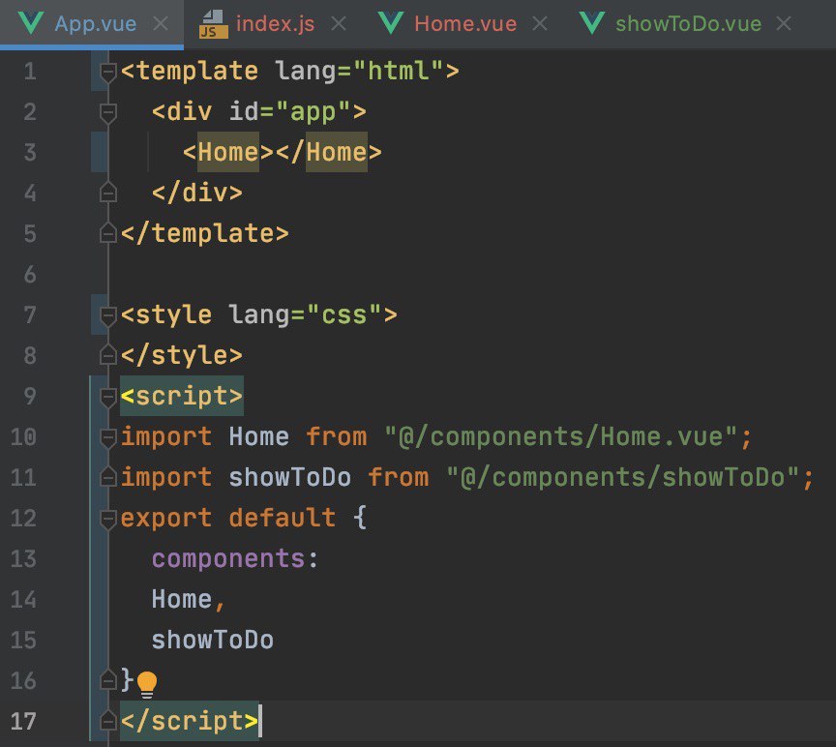The width and height of the screenshot is (836, 747).
Task: Click the </style> closing tag on line 8
Action: (x=182, y=355)
